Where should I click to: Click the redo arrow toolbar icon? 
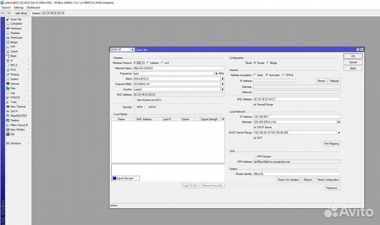point(9,13)
